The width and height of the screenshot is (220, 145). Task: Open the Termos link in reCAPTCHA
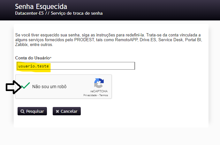pyautogui.click(x=103, y=95)
